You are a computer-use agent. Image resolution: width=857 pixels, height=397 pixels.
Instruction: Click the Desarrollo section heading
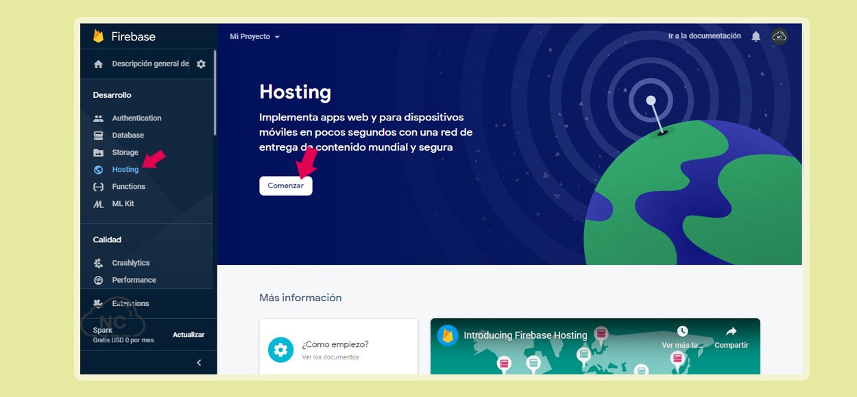coord(112,95)
